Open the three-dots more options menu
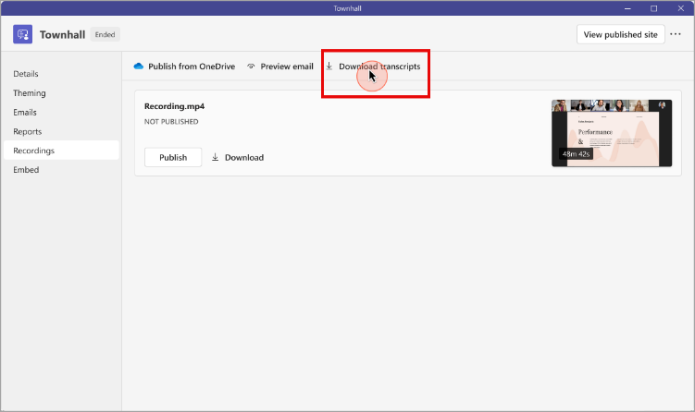 (676, 34)
